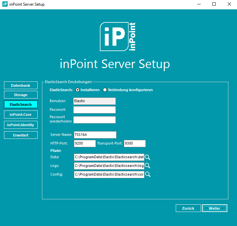Open the Datenbank section
Screen dimensions: 237x226
click(21, 85)
